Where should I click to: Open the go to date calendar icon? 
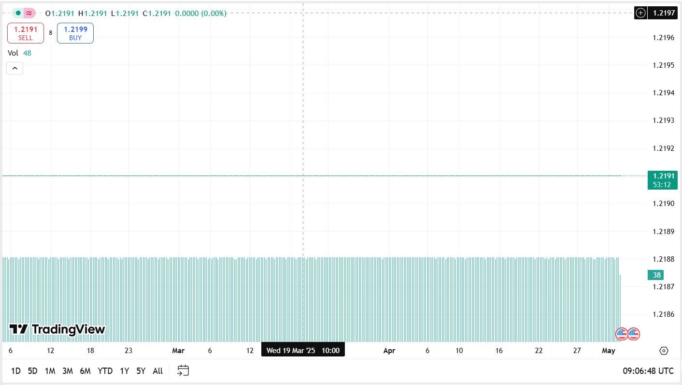tap(183, 371)
